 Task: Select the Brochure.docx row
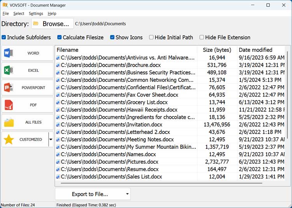click(x=170, y=65)
